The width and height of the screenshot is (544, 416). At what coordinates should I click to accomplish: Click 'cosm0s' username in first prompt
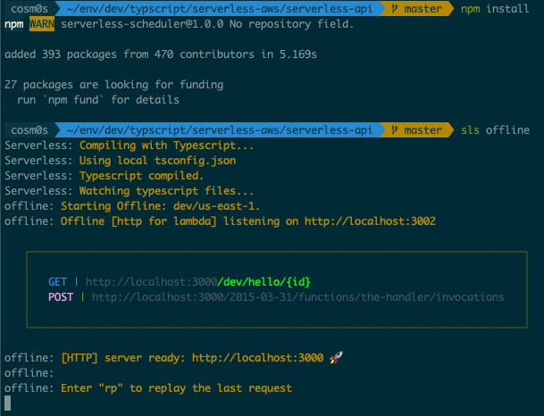click(x=29, y=8)
